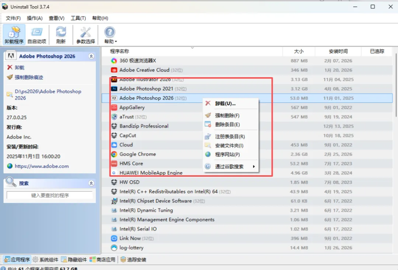Click Intel Chipset Device Software icon
Viewport: 398px width, 270px height.
pos(114,201)
